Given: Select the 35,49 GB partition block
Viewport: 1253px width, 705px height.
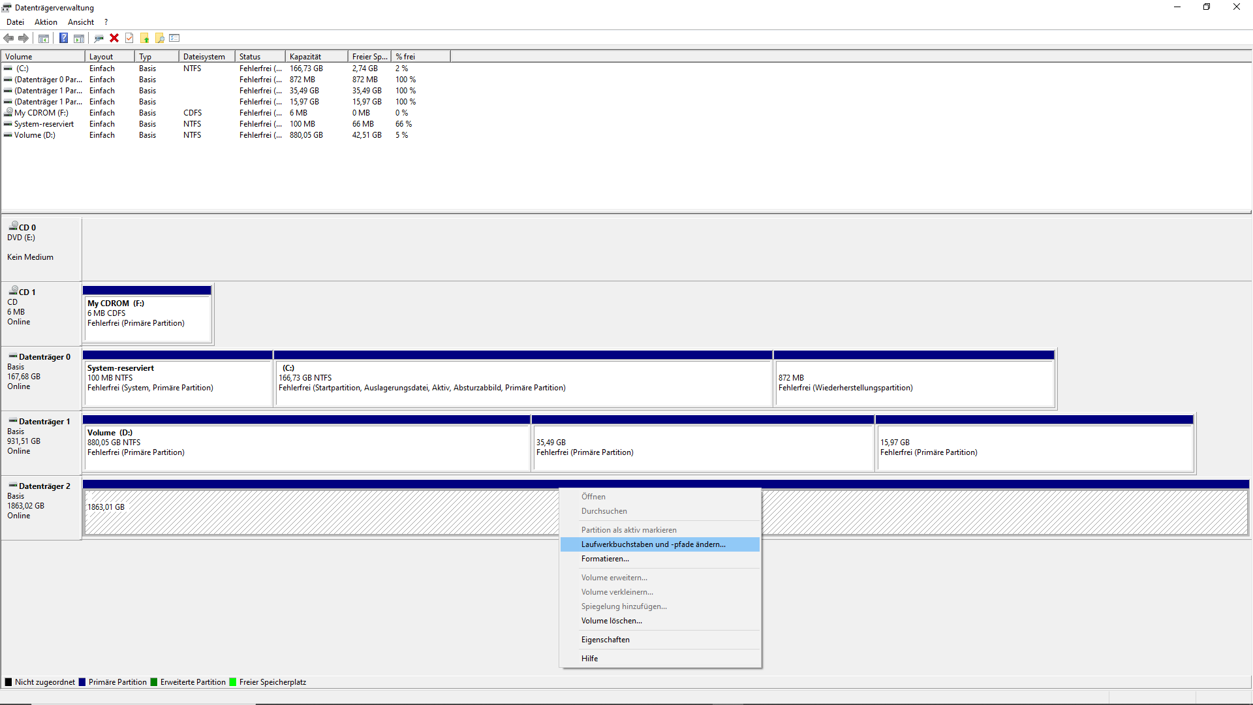Looking at the screenshot, I should click(703, 443).
